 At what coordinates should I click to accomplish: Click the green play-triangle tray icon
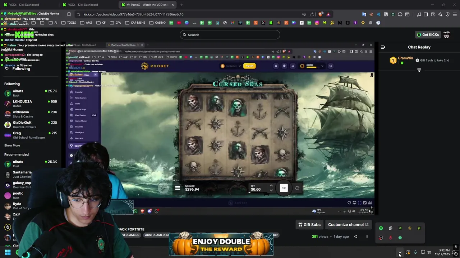click(x=419, y=228)
